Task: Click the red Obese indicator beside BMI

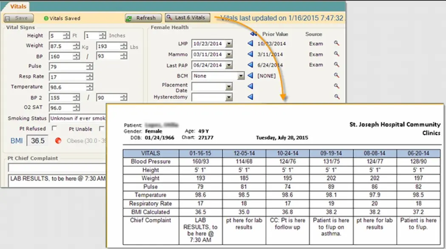Action: coord(58,141)
